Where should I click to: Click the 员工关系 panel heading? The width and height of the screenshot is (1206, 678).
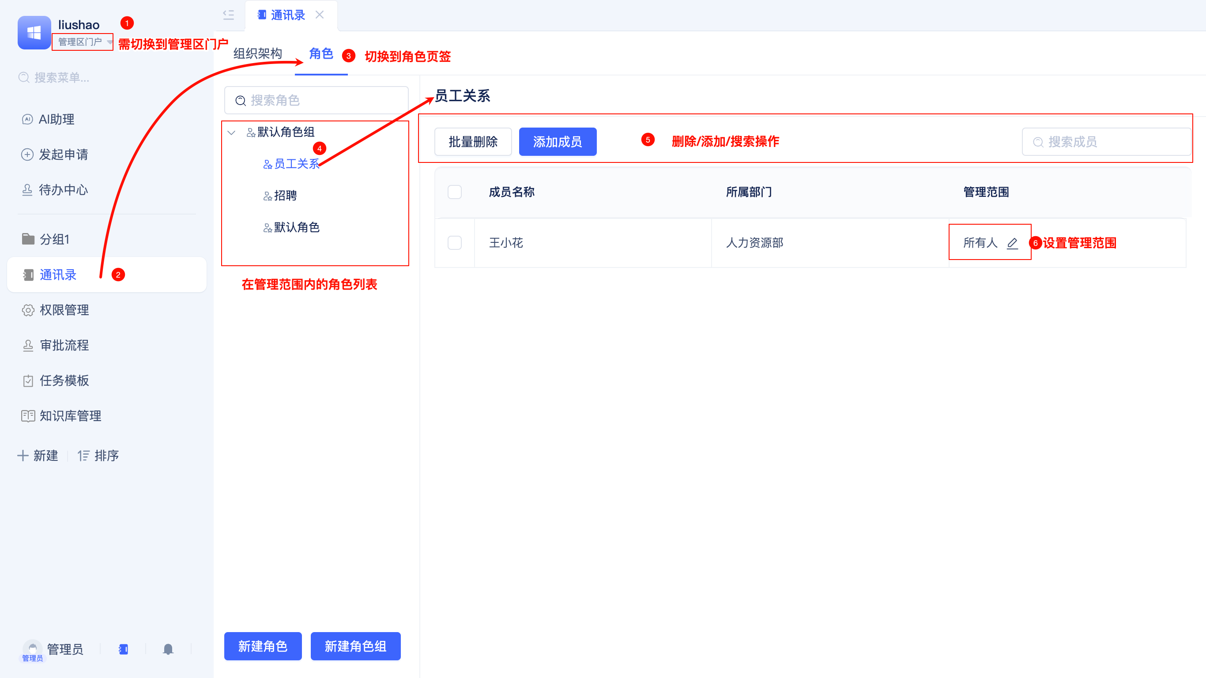click(462, 96)
